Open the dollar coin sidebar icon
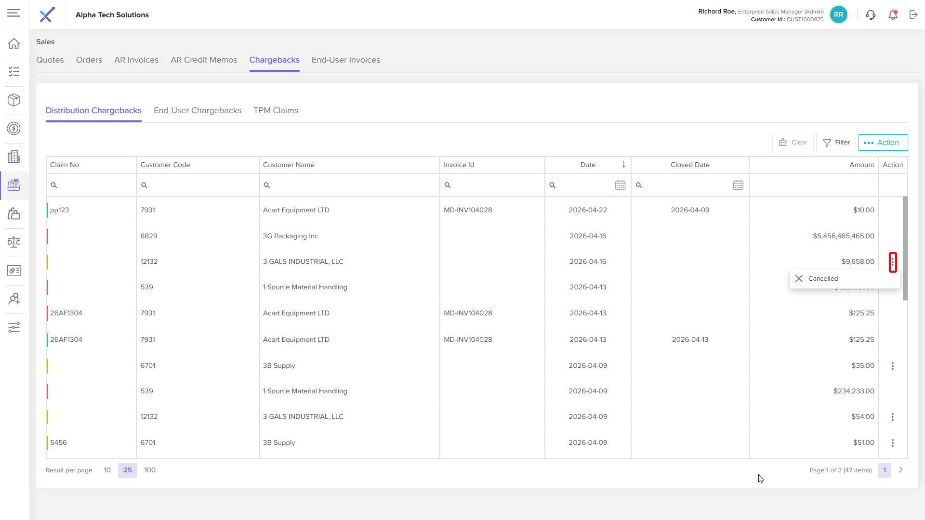The height and width of the screenshot is (520, 925). [x=14, y=129]
